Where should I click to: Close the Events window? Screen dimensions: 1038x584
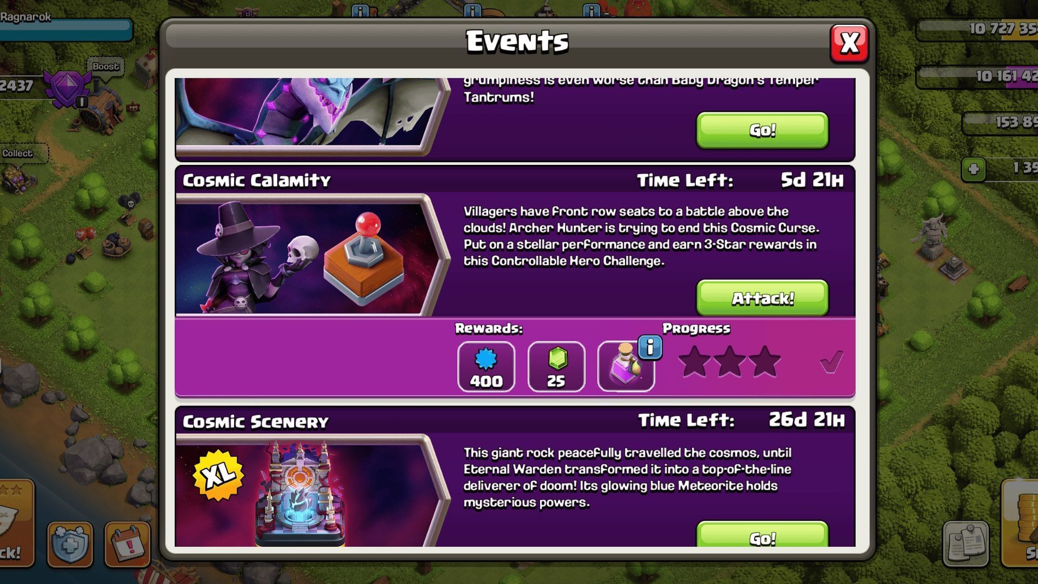click(x=849, y=43)
